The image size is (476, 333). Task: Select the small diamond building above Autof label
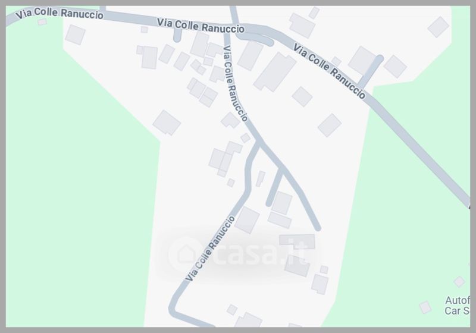click(459, 281)
